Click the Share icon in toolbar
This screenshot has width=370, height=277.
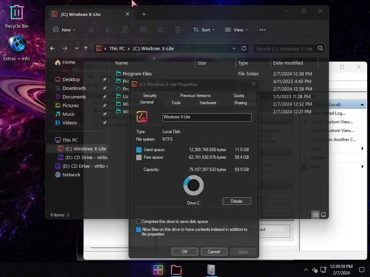pos(160,30)
